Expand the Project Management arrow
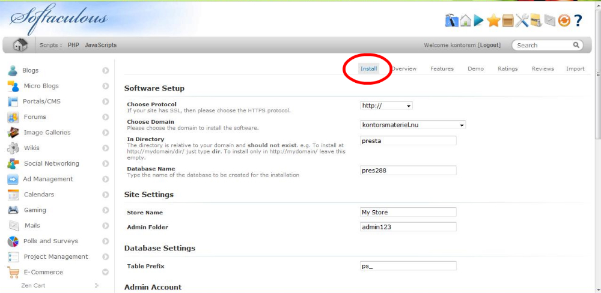 105,256
